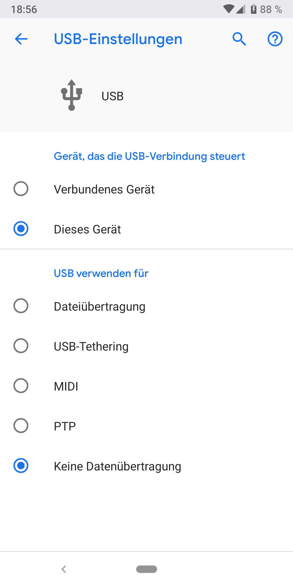Screen dimensions: 293x587
Task: Tap the back arrow icon
Action: (x=21, y=39)
